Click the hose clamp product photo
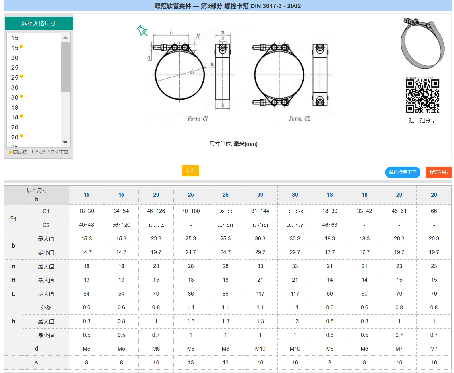 tap(422, 43)
